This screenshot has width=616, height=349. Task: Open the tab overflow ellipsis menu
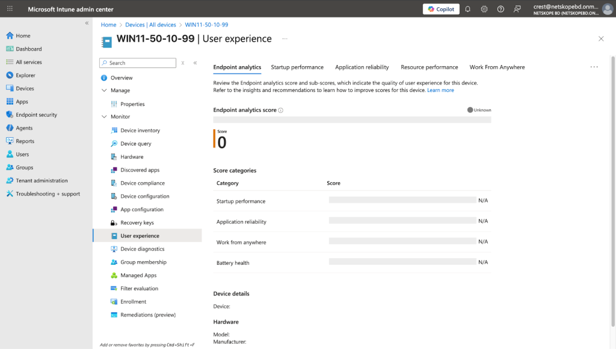click(x=594, y=67)
